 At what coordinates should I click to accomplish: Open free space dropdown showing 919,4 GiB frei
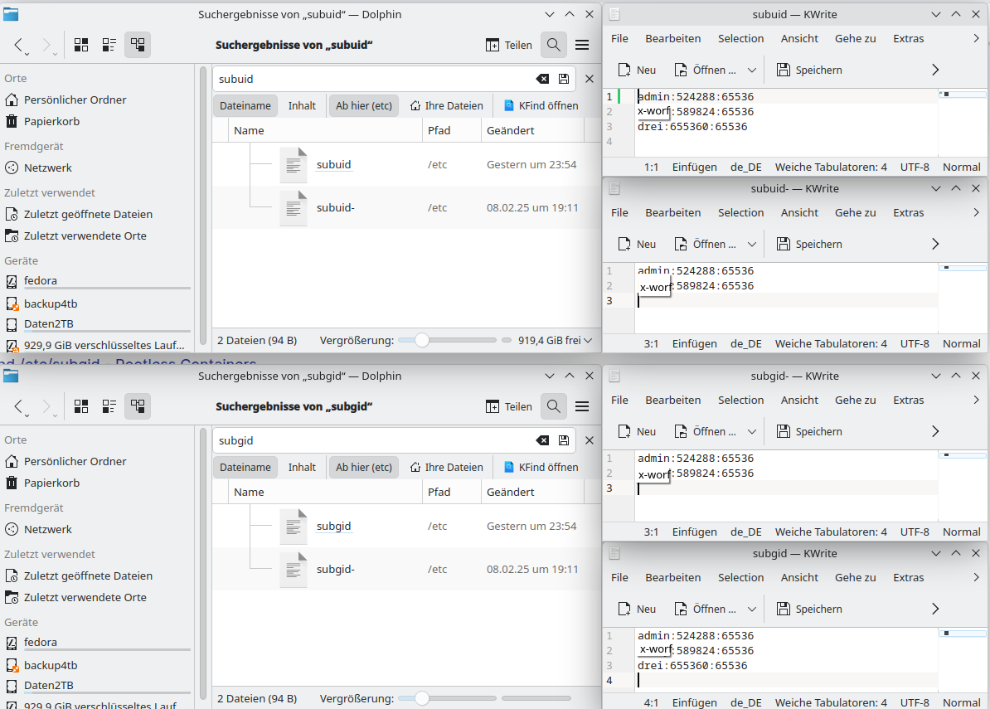[556, 340]
